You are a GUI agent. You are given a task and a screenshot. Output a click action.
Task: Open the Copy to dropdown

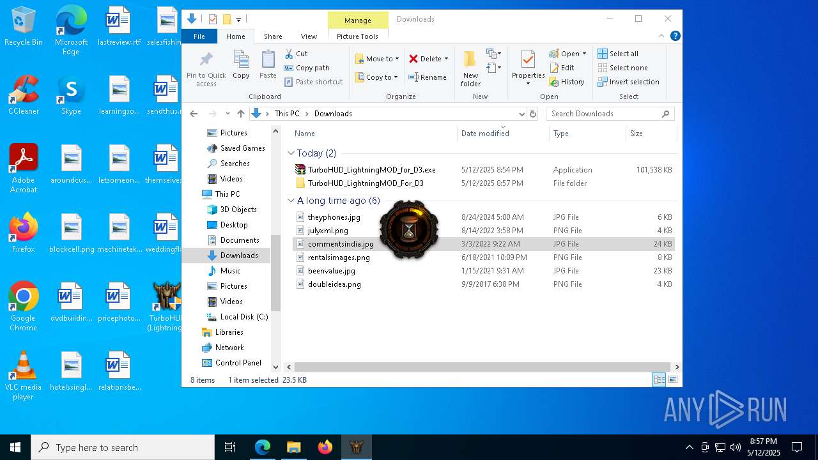point(377,77)
